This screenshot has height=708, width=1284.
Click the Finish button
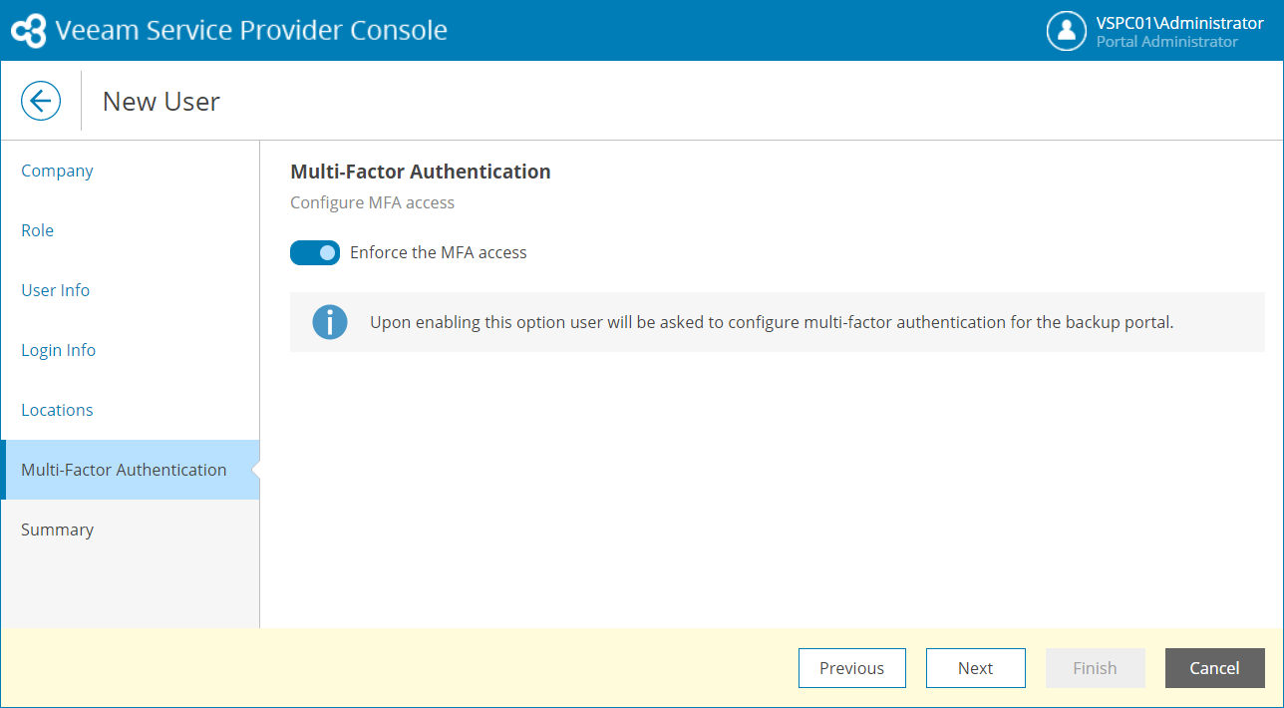click(1095, 668)
